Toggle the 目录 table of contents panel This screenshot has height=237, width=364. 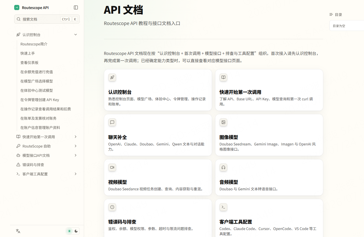pos(336,15)
